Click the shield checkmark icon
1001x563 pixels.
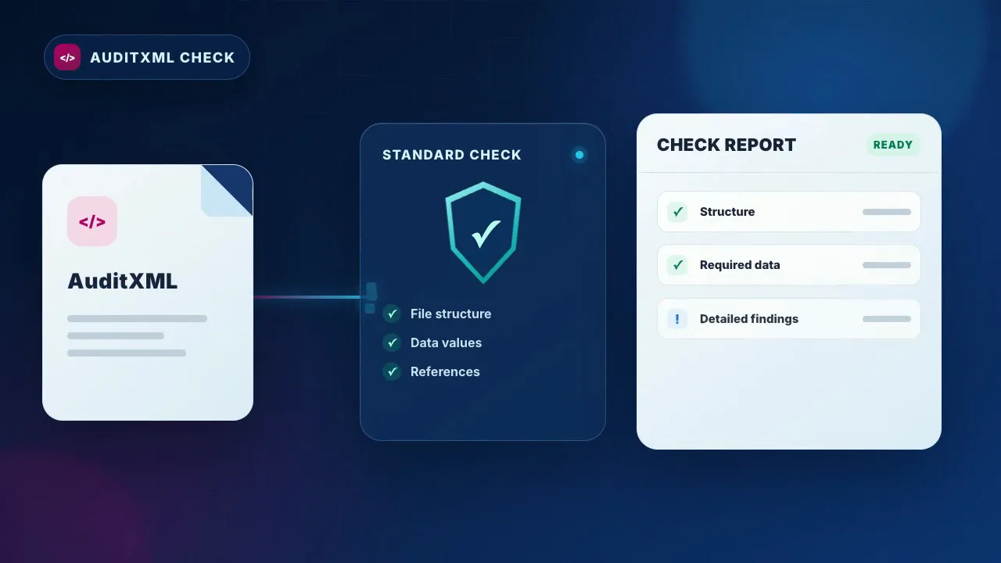click(x=483, y=232)
